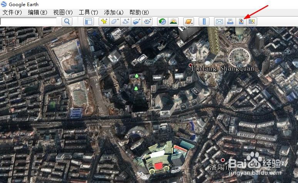Screen dimensions: 298x183
Task: Click the Google Earth logo in title bar
Action: pos(4,4)
